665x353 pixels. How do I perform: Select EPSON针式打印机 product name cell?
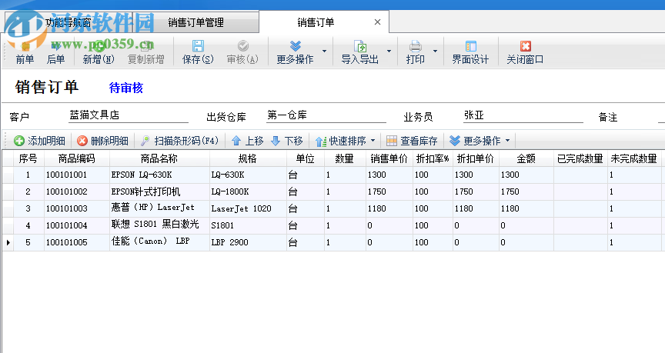[x=159, y=191]
